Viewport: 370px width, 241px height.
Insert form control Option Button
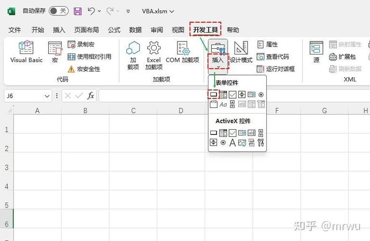click(261, 94)
